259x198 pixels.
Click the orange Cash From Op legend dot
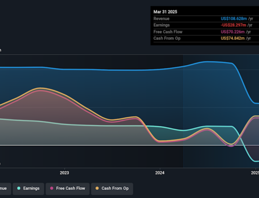(x=97, y=188)
